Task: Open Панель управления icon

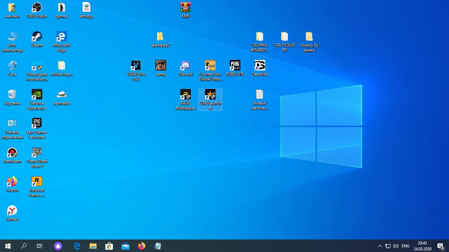Action: 12,129
